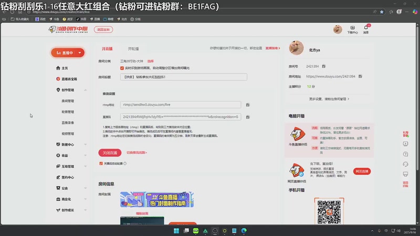
Task: Click the rtmp address field
Action: (x=181, y=104)
